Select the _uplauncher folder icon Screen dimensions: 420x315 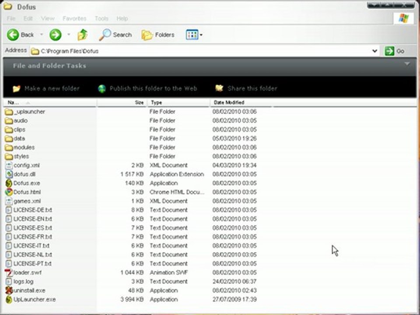click(x=9, y=112)
